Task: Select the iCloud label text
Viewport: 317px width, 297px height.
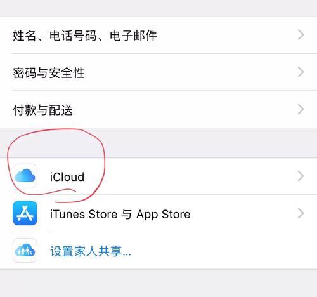Action: pos(67,176)
